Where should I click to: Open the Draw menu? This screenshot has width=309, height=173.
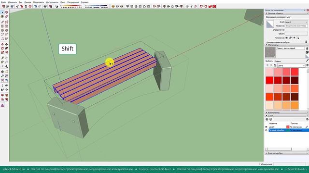39,2
